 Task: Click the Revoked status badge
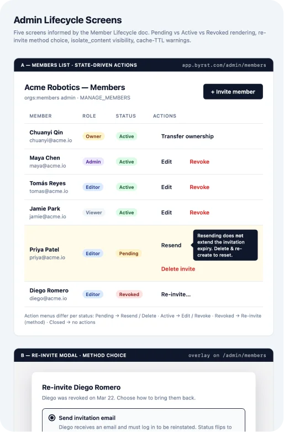coord(129,294)
